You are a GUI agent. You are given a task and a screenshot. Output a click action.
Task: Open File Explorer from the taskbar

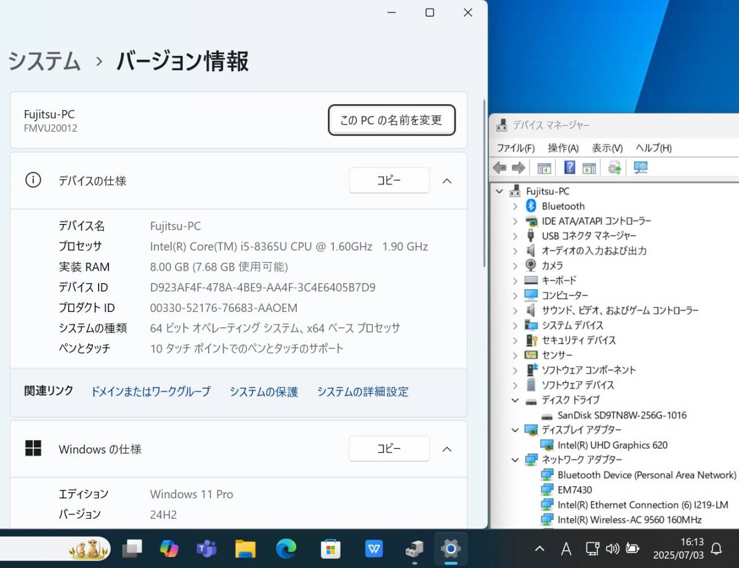245,548
